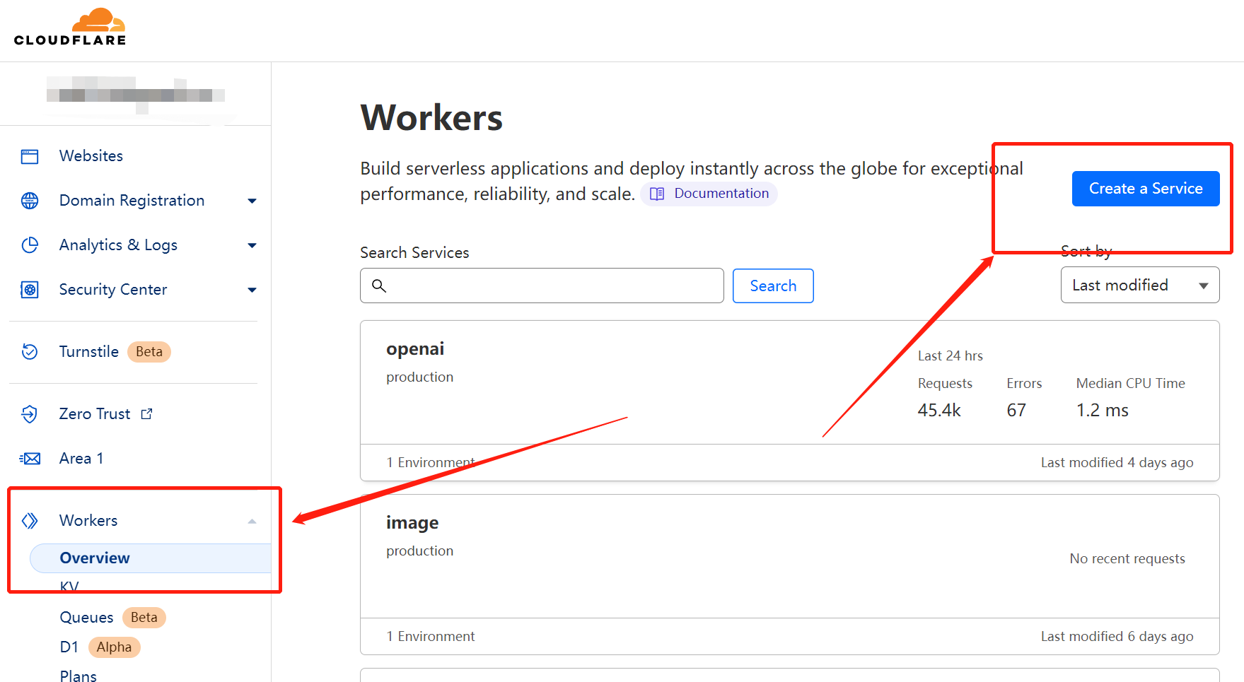Click the Workers diamond-brackets icon
The image size is (1244, 682).
tap(30, 521)
